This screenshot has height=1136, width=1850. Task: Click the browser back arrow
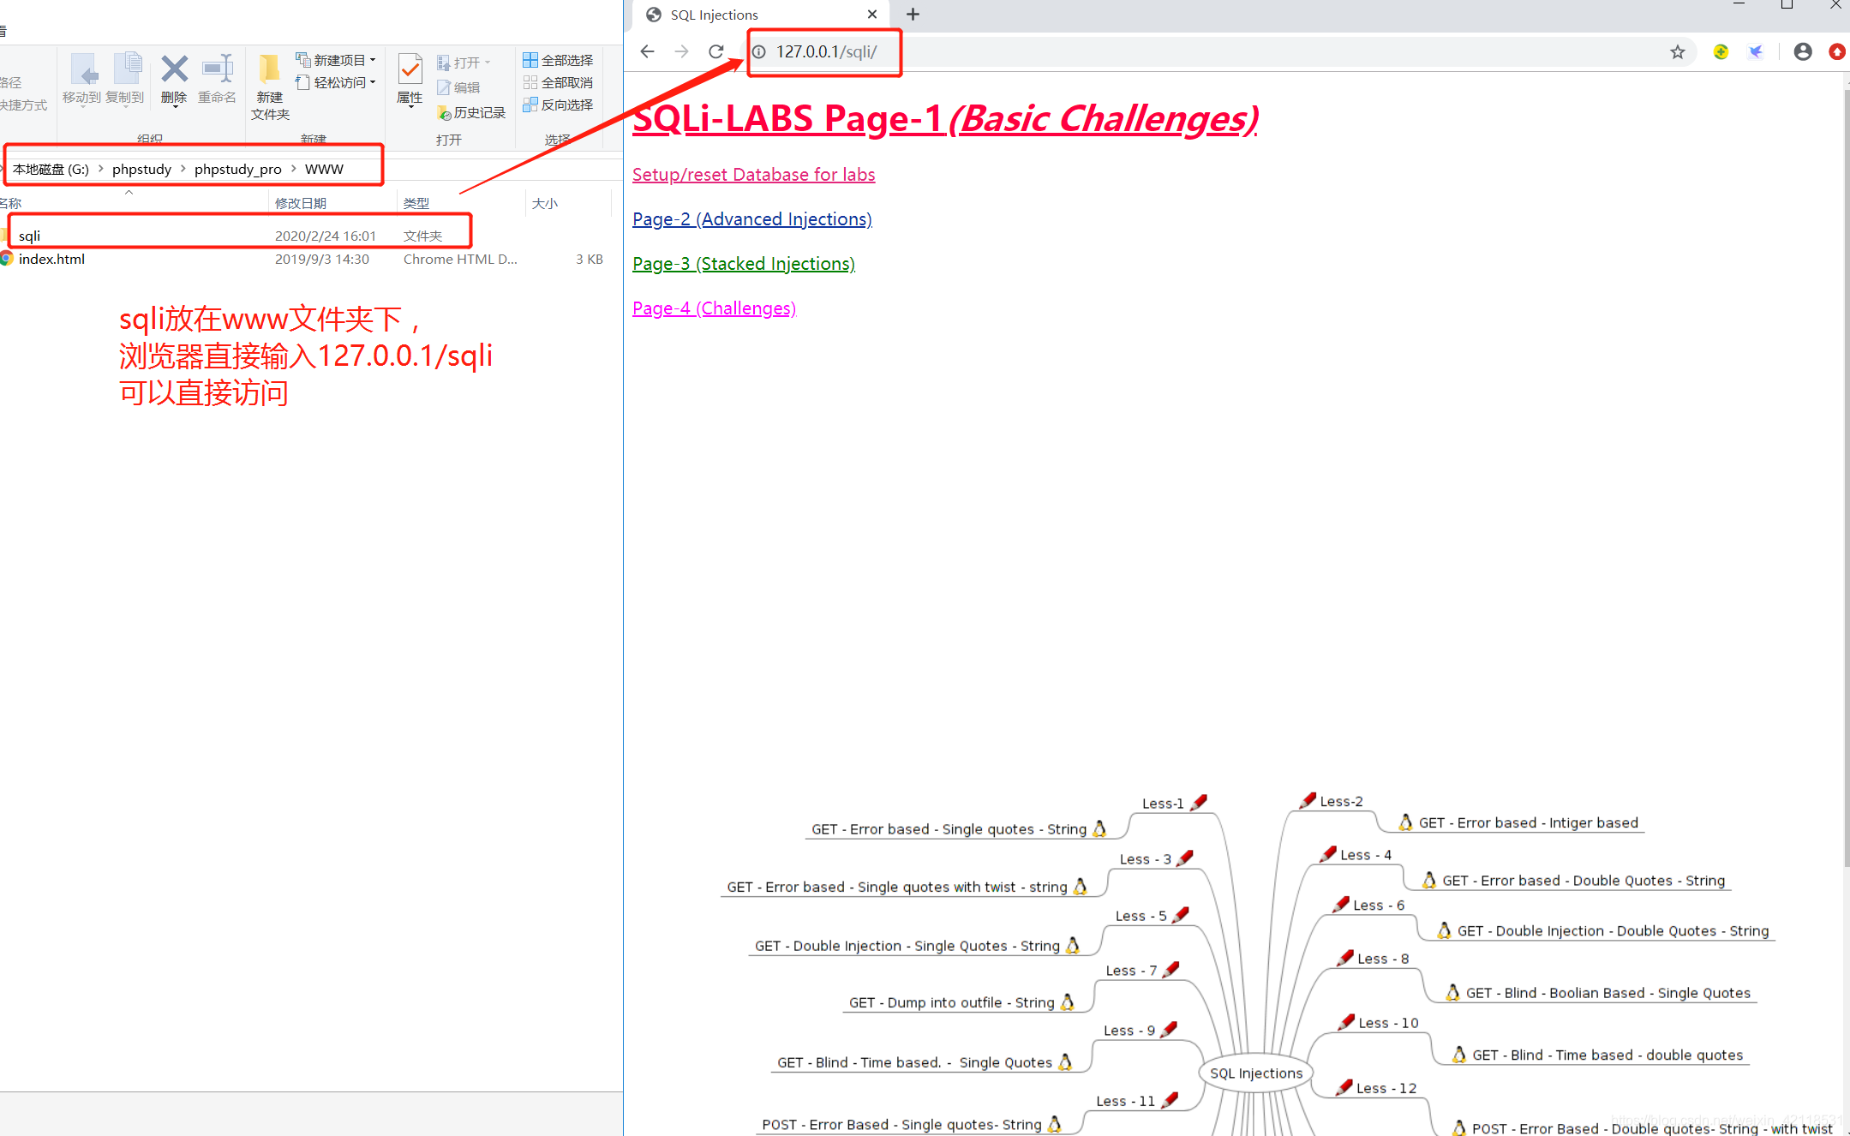tap(647, 51)
